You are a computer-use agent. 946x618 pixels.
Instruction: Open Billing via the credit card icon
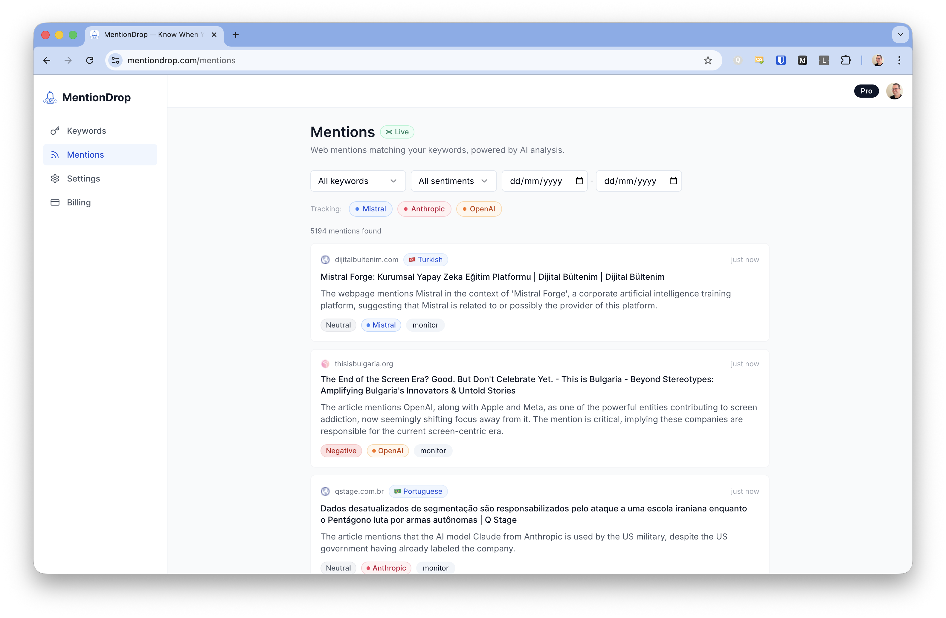click(55, 202)
